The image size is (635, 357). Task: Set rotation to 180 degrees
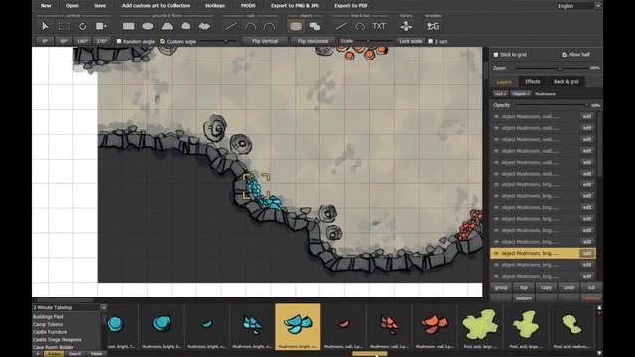(x=82, y=41)
